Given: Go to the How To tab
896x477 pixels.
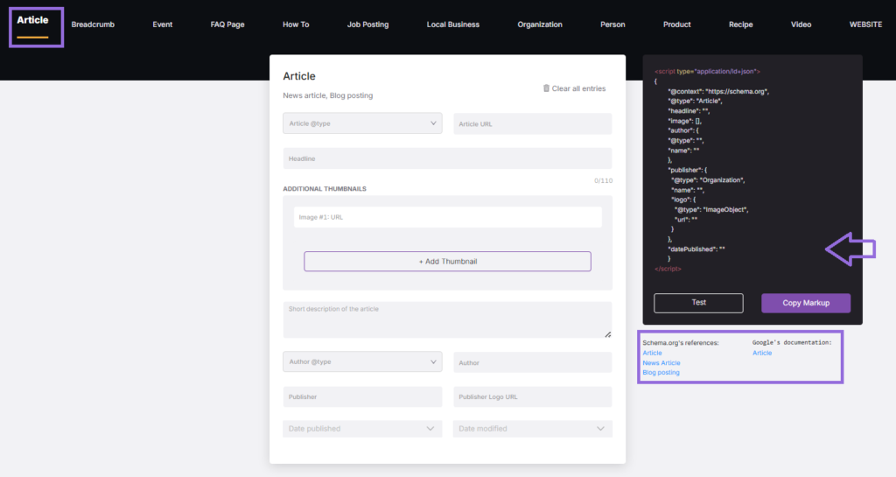Looking at the screenshot, I should (x=296, y=25).
